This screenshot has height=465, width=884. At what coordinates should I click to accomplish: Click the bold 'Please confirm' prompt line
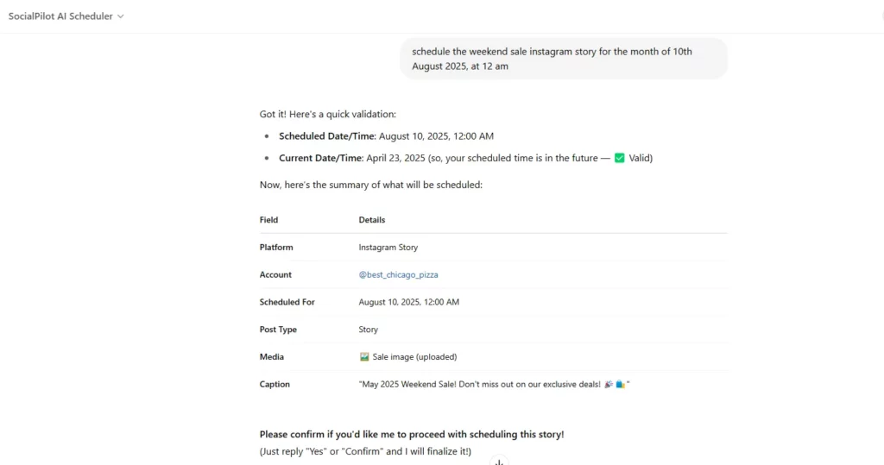point(412,434)
